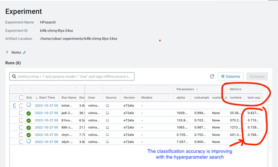Select all runs with the header checkbox
The width and height of the screenshot is (278, 167).
[x=21, y=98]
